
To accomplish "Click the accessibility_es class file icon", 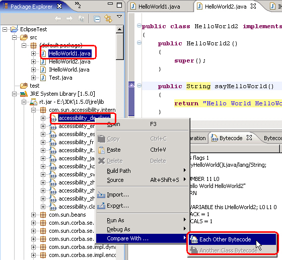I will (53, 135).
